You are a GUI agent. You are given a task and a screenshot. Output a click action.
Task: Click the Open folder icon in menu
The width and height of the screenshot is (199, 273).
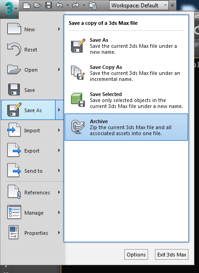click(x=14, y=69)
